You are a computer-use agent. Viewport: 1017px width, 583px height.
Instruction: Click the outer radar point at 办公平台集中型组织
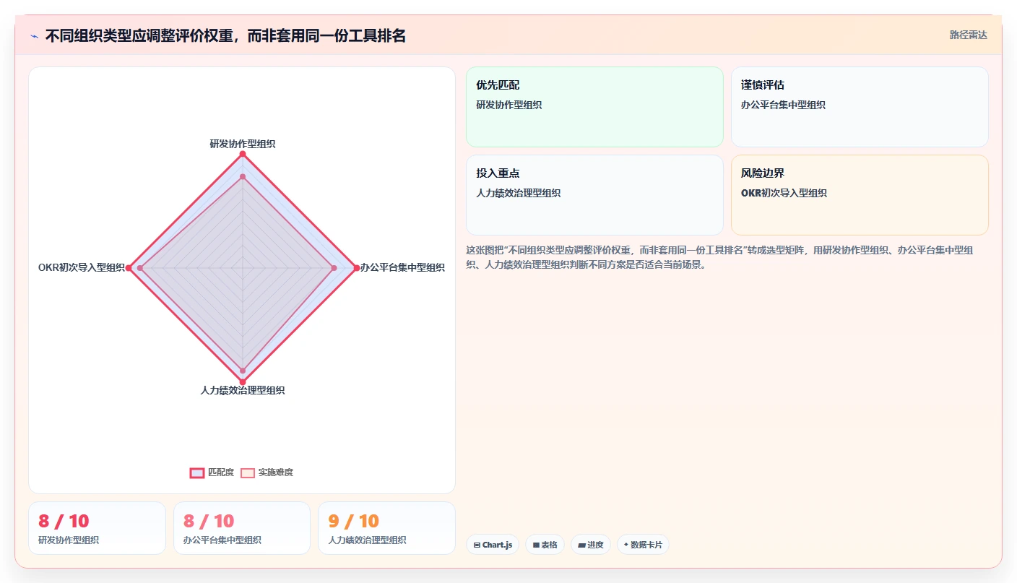(357, 268)
